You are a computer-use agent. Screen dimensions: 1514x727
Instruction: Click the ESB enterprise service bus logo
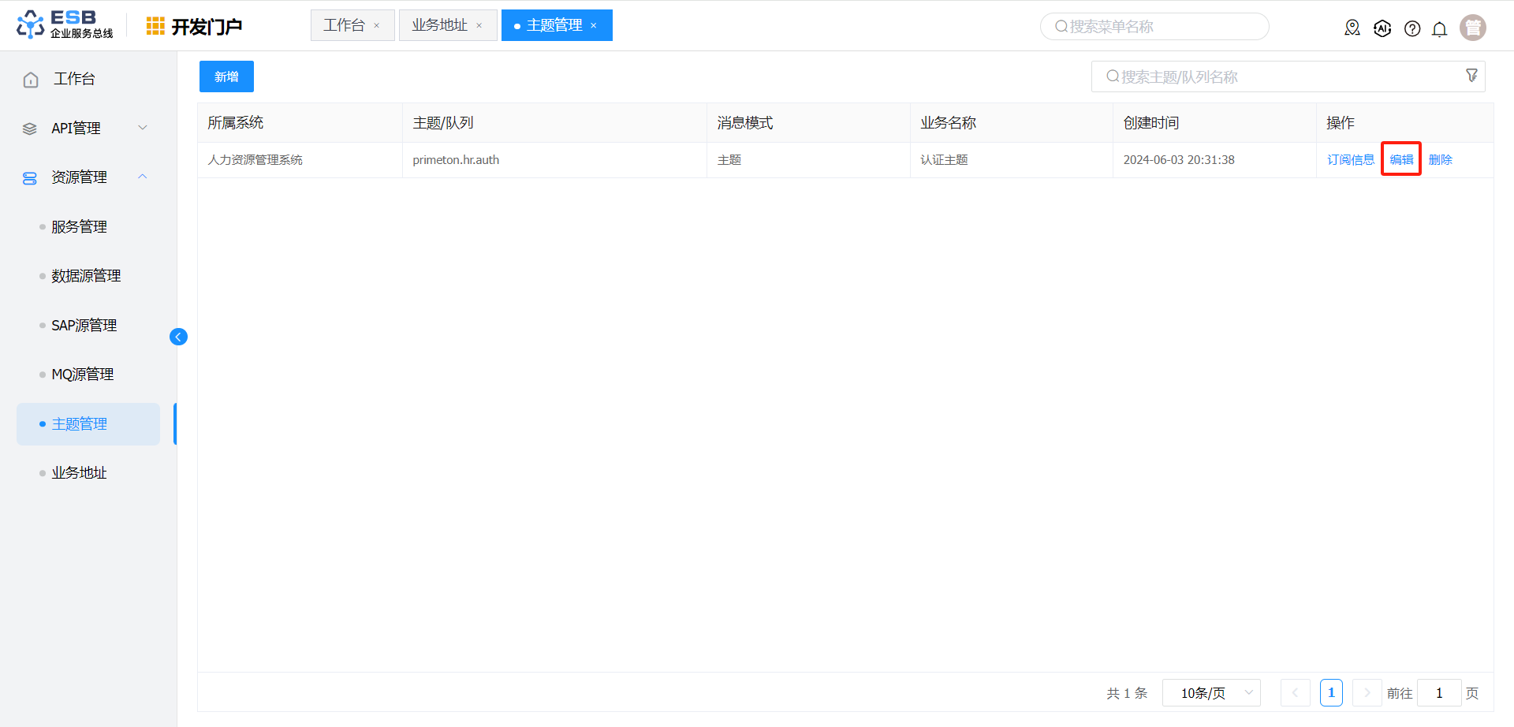click(65, 25)
